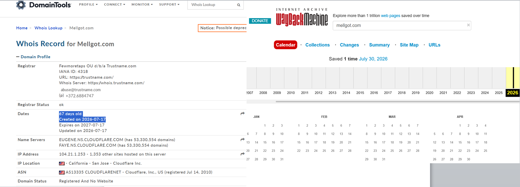Click 'Updated on 2026-07-17' text
This screenshot has width=520, height=187.
pyautogui.click(x=83, y=131)
